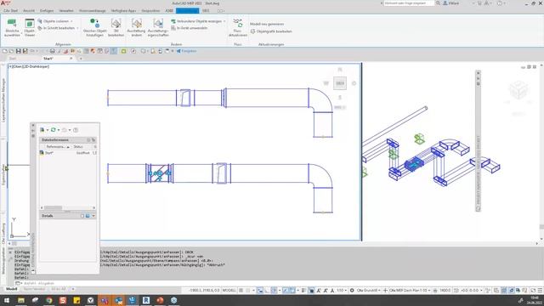Toggle grid display in status bar

(241, 290)
